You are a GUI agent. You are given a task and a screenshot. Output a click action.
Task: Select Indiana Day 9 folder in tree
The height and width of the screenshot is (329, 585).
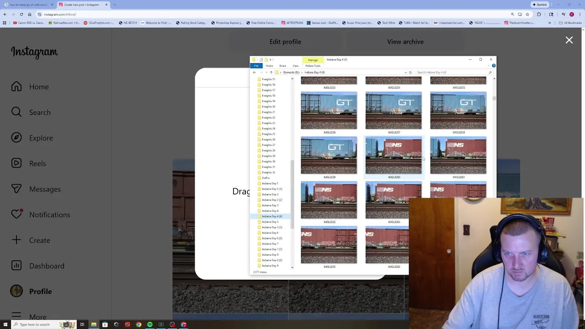[x=270, y=265]
